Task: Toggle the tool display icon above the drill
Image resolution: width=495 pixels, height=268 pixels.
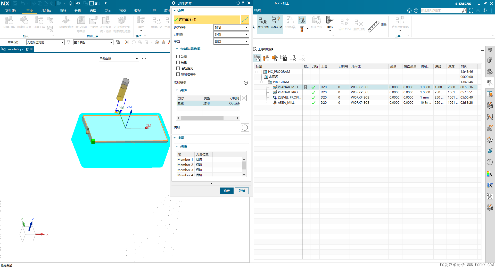Action: (301, 20)
